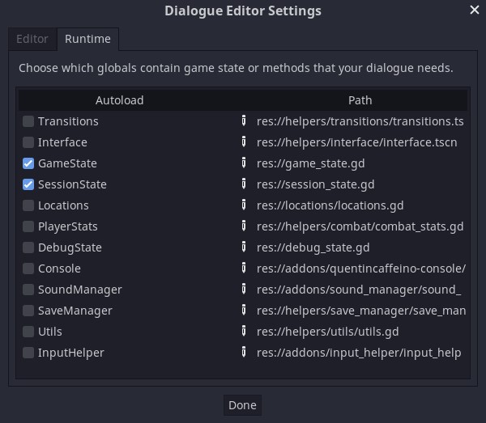Tick the Locations checkbox

coord(28,205)
